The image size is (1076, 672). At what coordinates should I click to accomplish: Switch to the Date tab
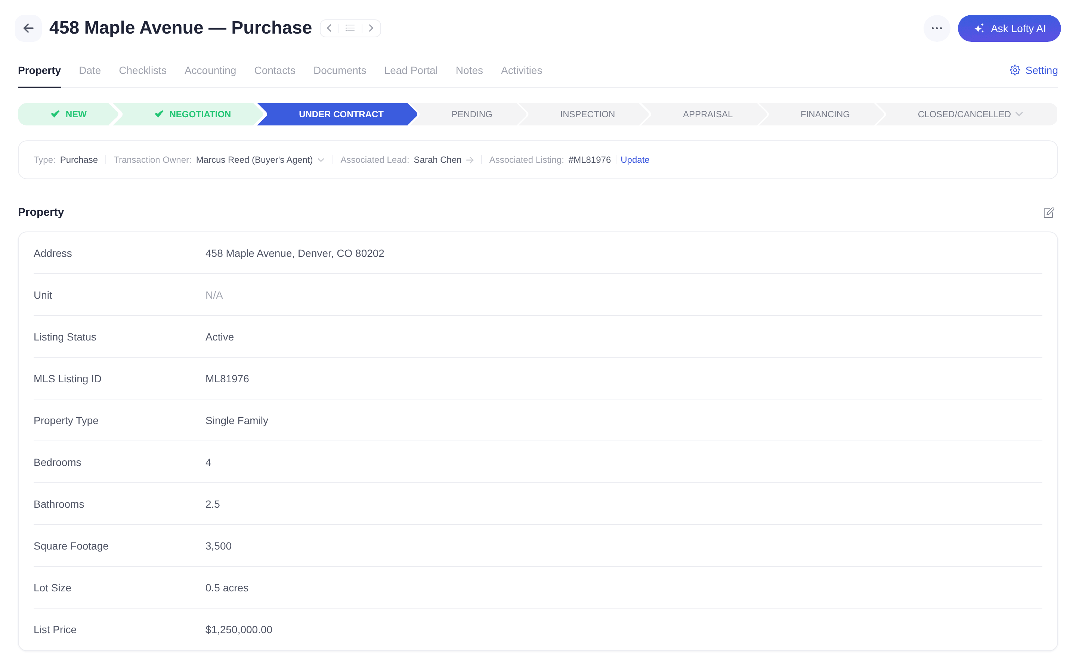(90, 70)
